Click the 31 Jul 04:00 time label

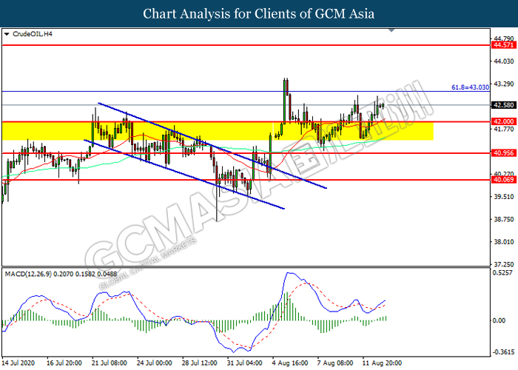coord(244,363)
